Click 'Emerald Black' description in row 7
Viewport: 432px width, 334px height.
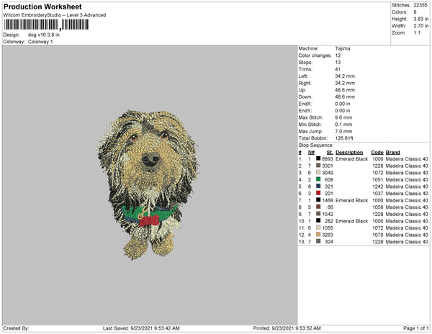pyautogui.click(x=352, y=200)
